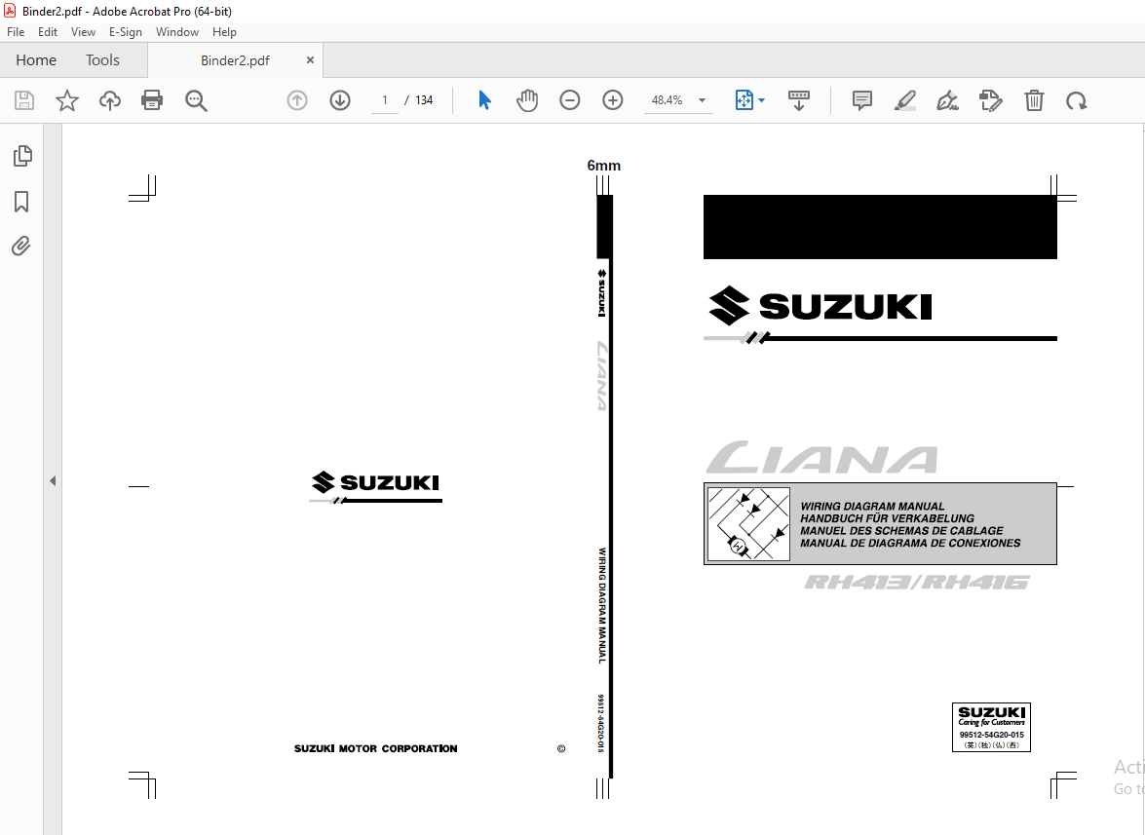Click the 48.4% zoom value field
Viewport: 1145px width, 835px height.
click(668, 100)
